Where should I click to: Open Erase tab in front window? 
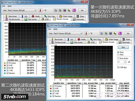[x=126, y=39]
